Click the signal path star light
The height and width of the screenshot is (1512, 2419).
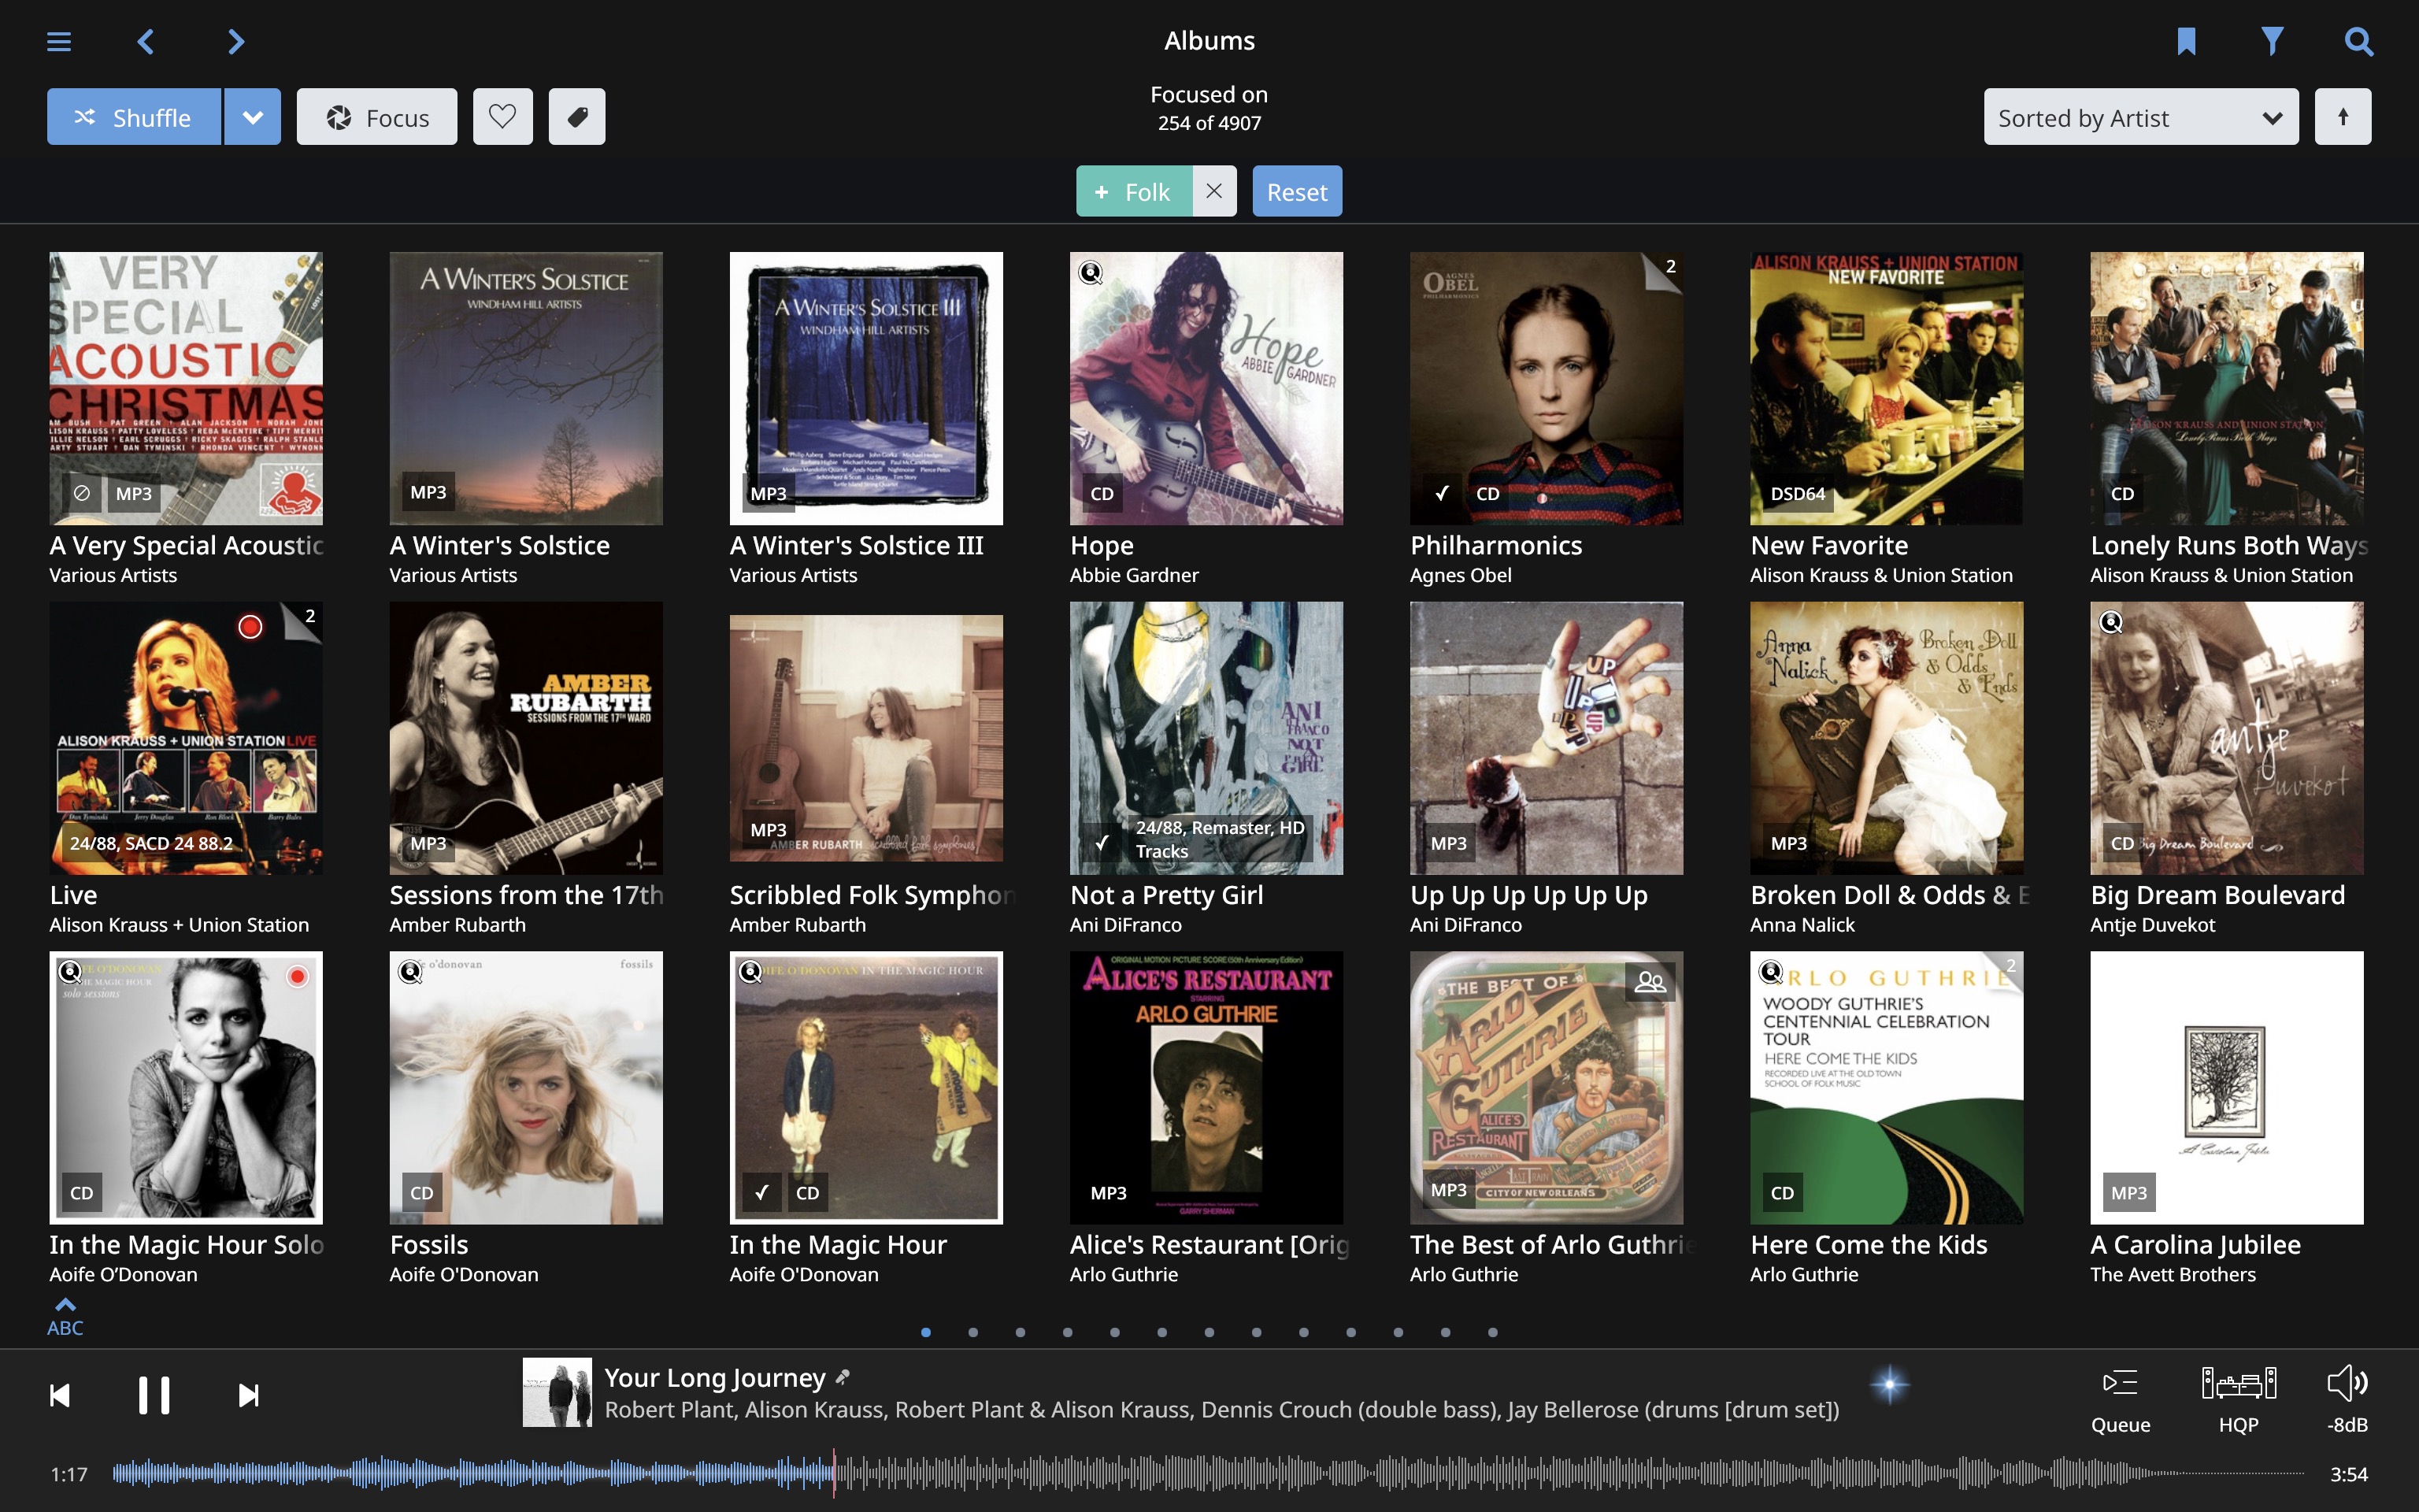1888,1385
